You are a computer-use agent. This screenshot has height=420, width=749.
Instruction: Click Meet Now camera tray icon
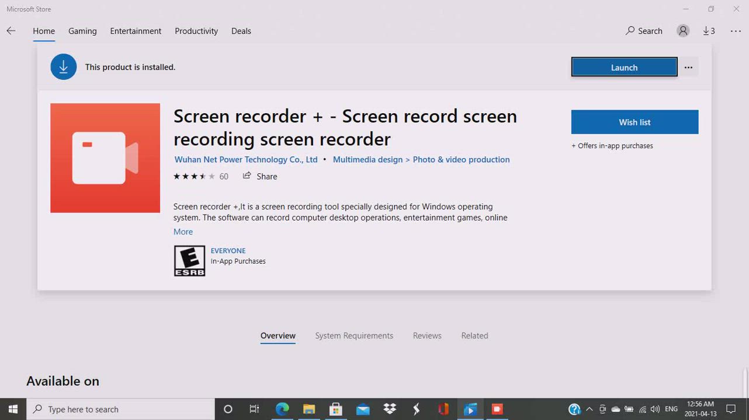[602, 409]
